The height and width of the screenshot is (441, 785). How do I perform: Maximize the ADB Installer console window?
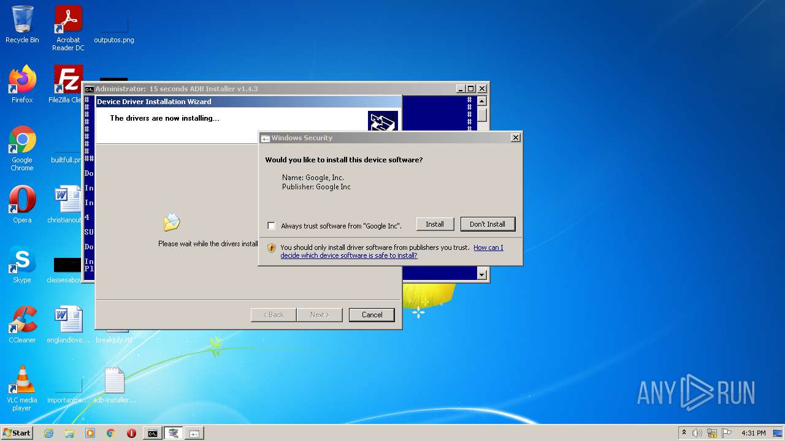[470, 89]
